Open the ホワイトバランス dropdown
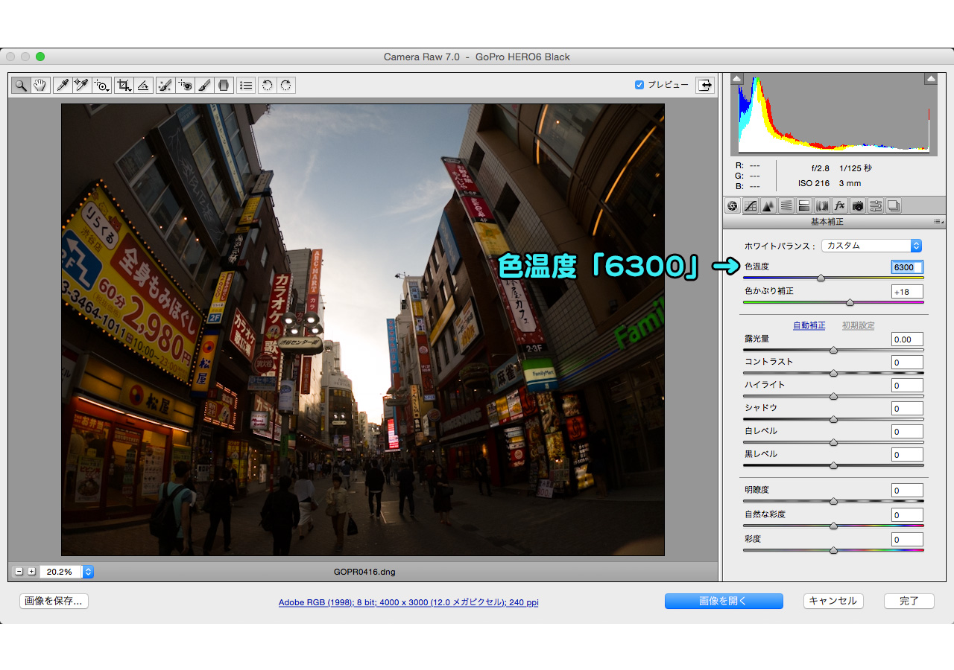 (x=871, y=246)
